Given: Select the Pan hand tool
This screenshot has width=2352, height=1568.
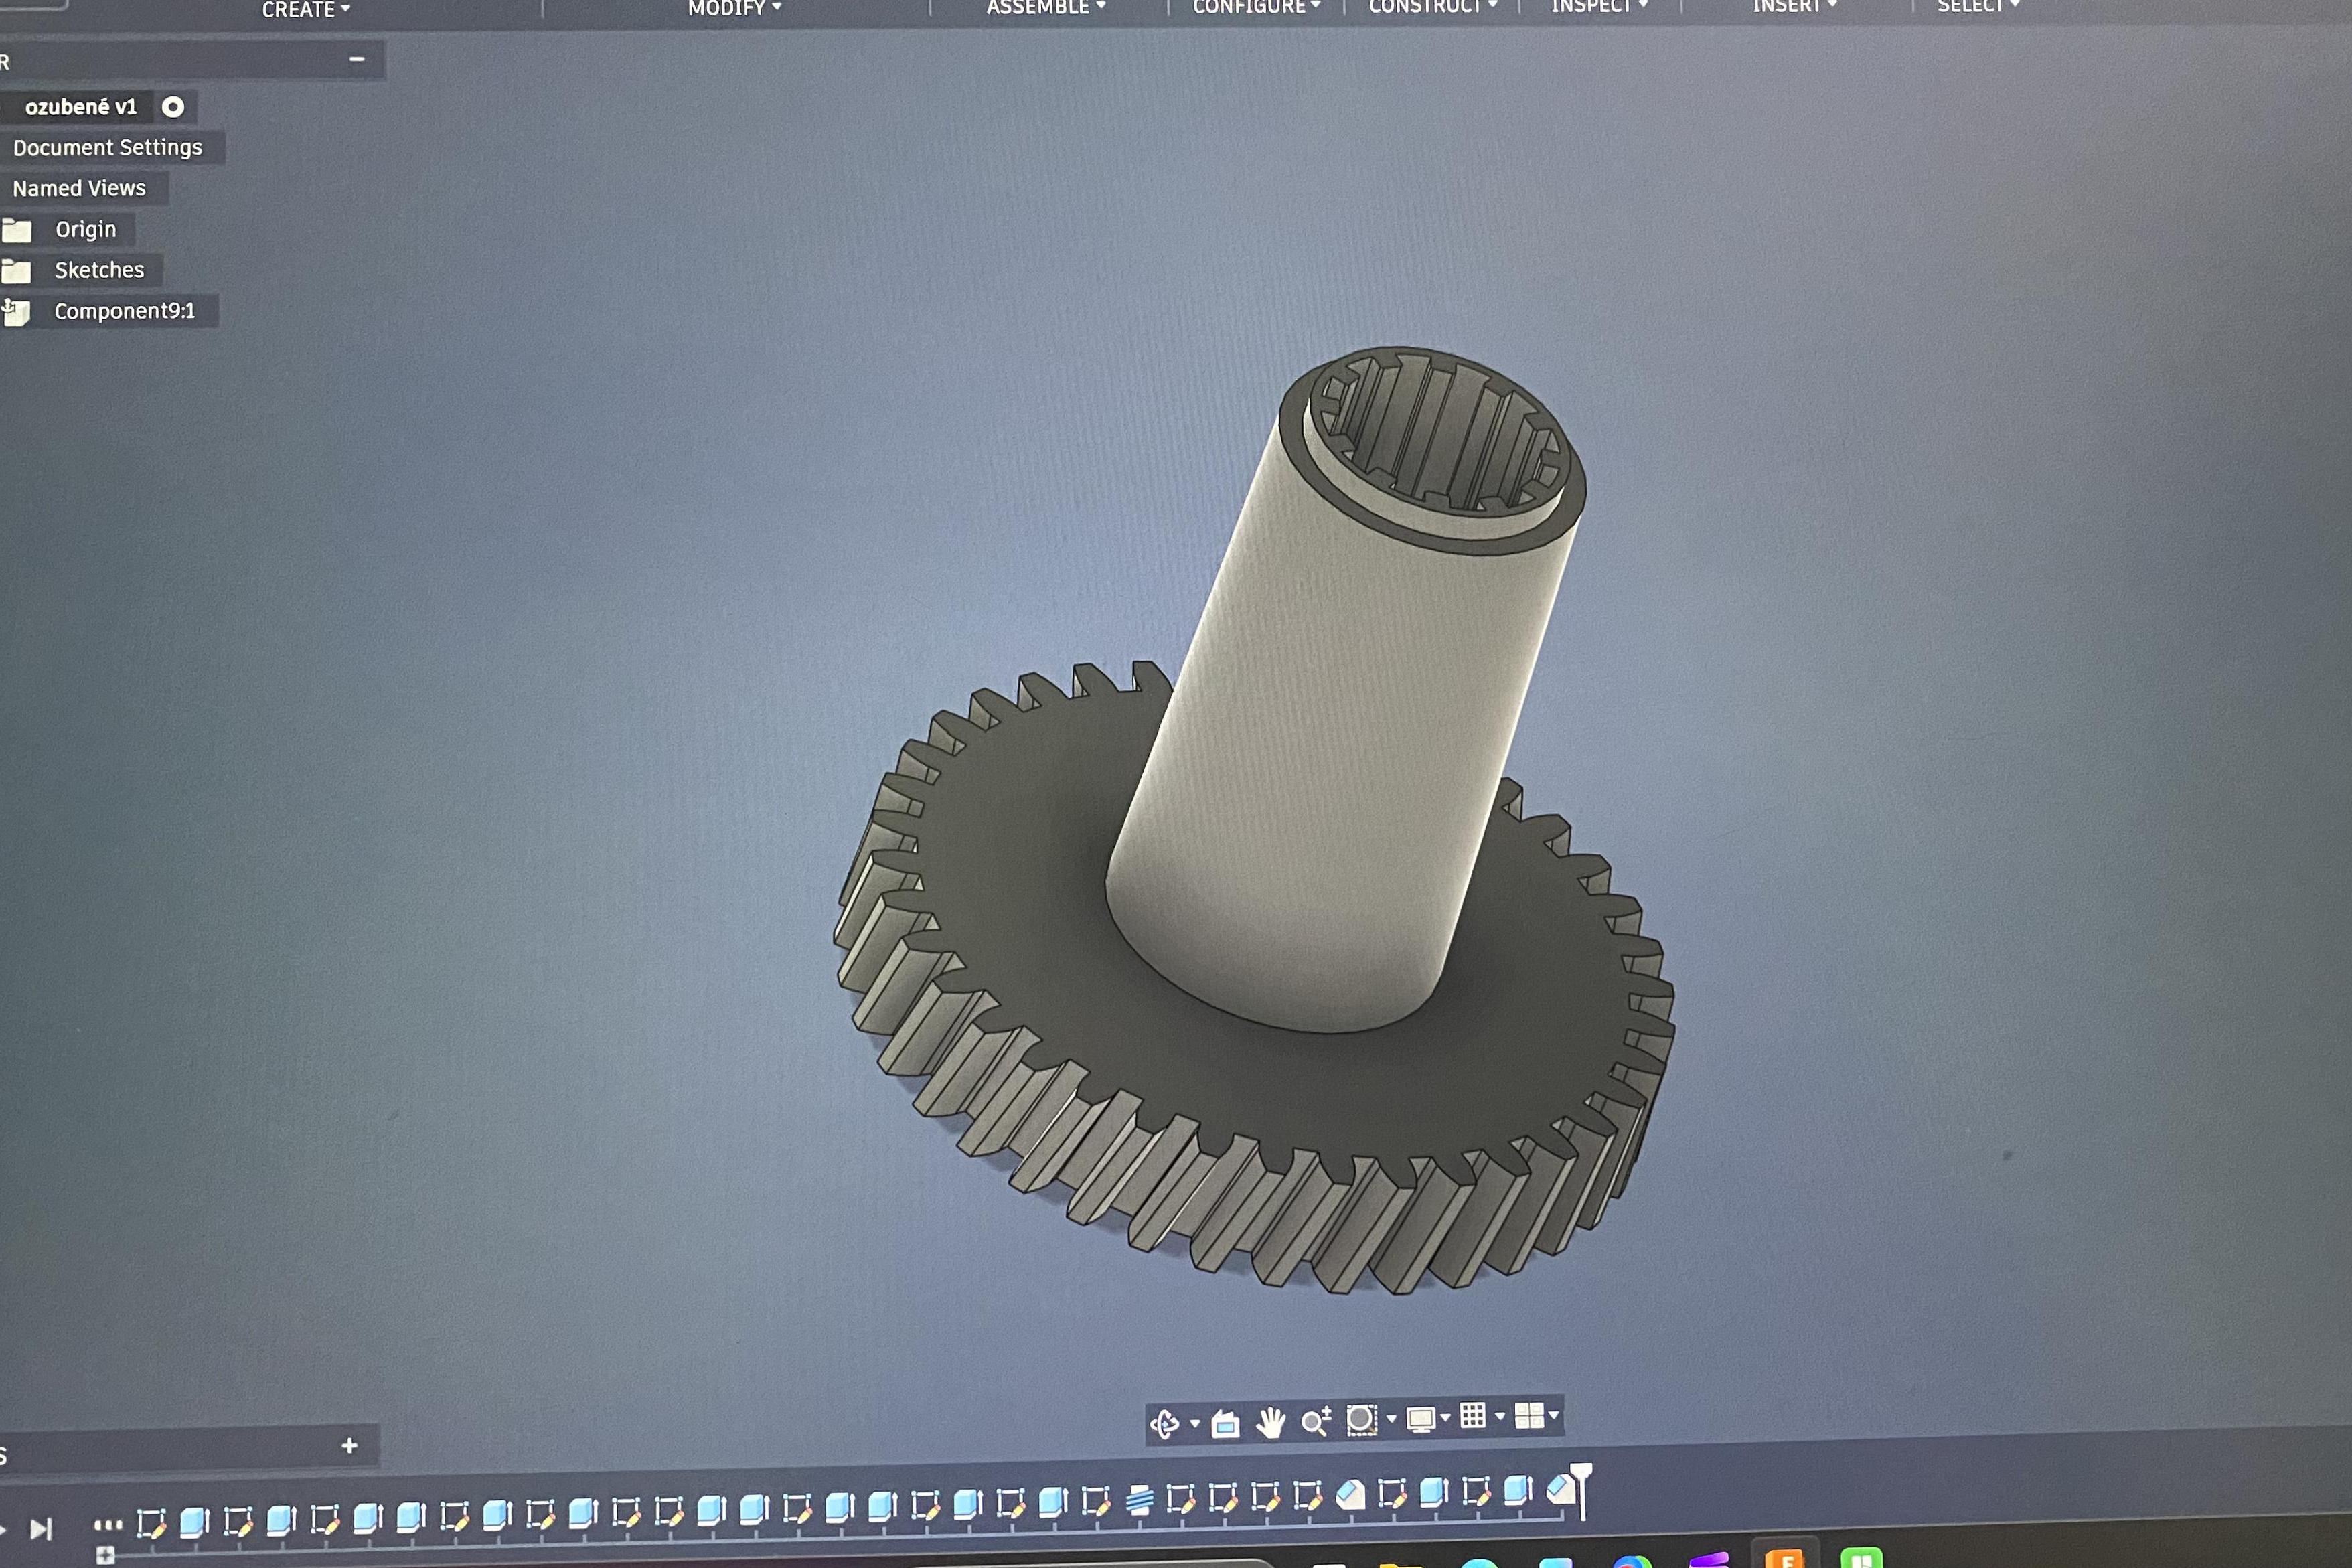Looking at the screenshot, I should 1270,1421.
